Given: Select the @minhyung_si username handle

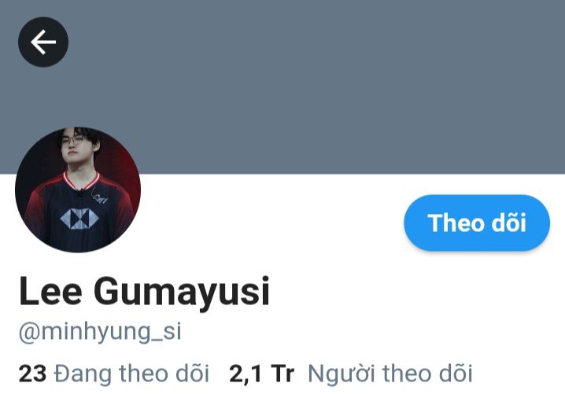Looking at the screenshot, I should click(x=100, y=332).
